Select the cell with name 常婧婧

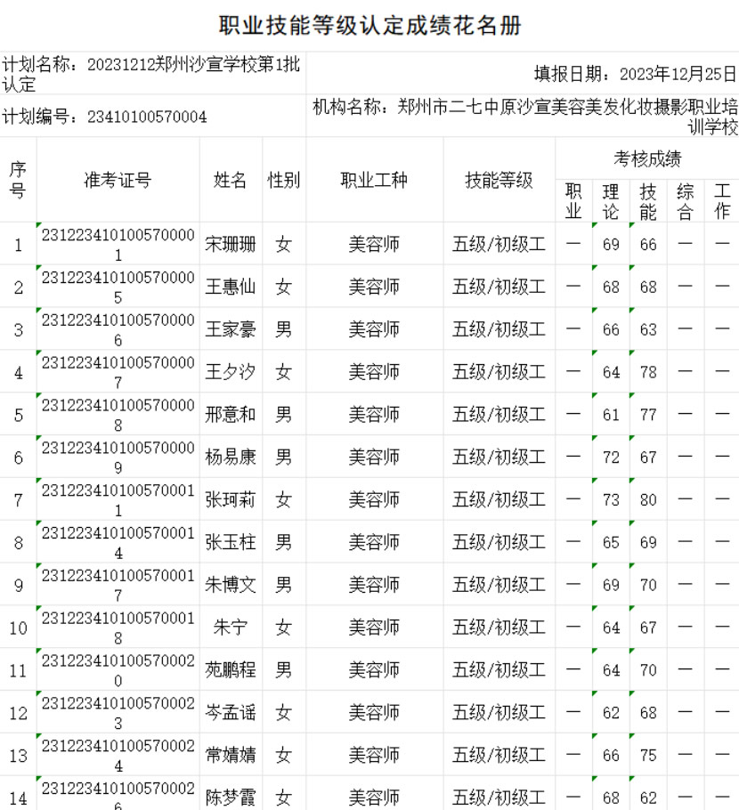(x=231, y=756)
